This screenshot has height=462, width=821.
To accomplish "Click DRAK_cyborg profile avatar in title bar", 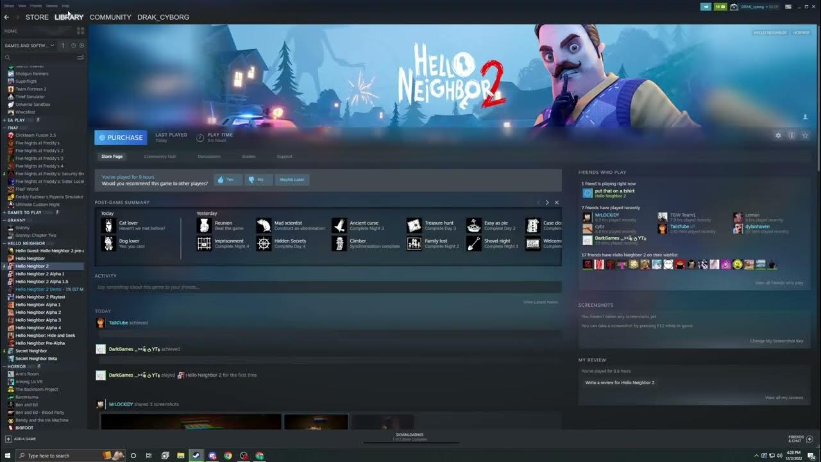I will 734,6.
